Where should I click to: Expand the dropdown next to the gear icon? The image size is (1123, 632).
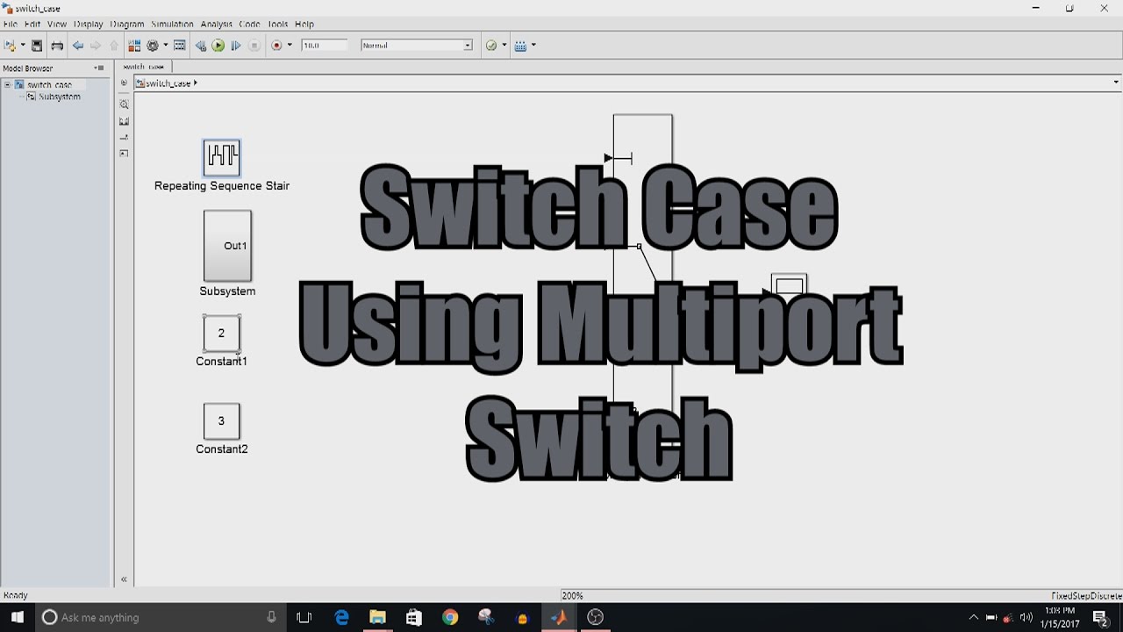165,46
